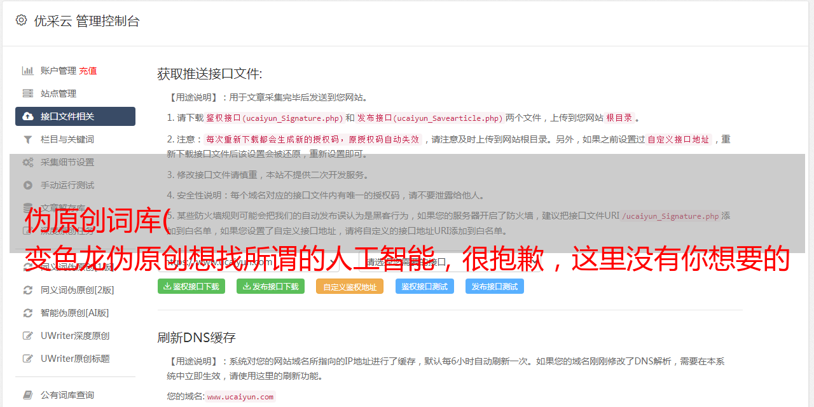Viewport: 814px width, 407px height.
Task: Open 同义词伪原创[2版] refresh icon
Action: click(28, 290)
